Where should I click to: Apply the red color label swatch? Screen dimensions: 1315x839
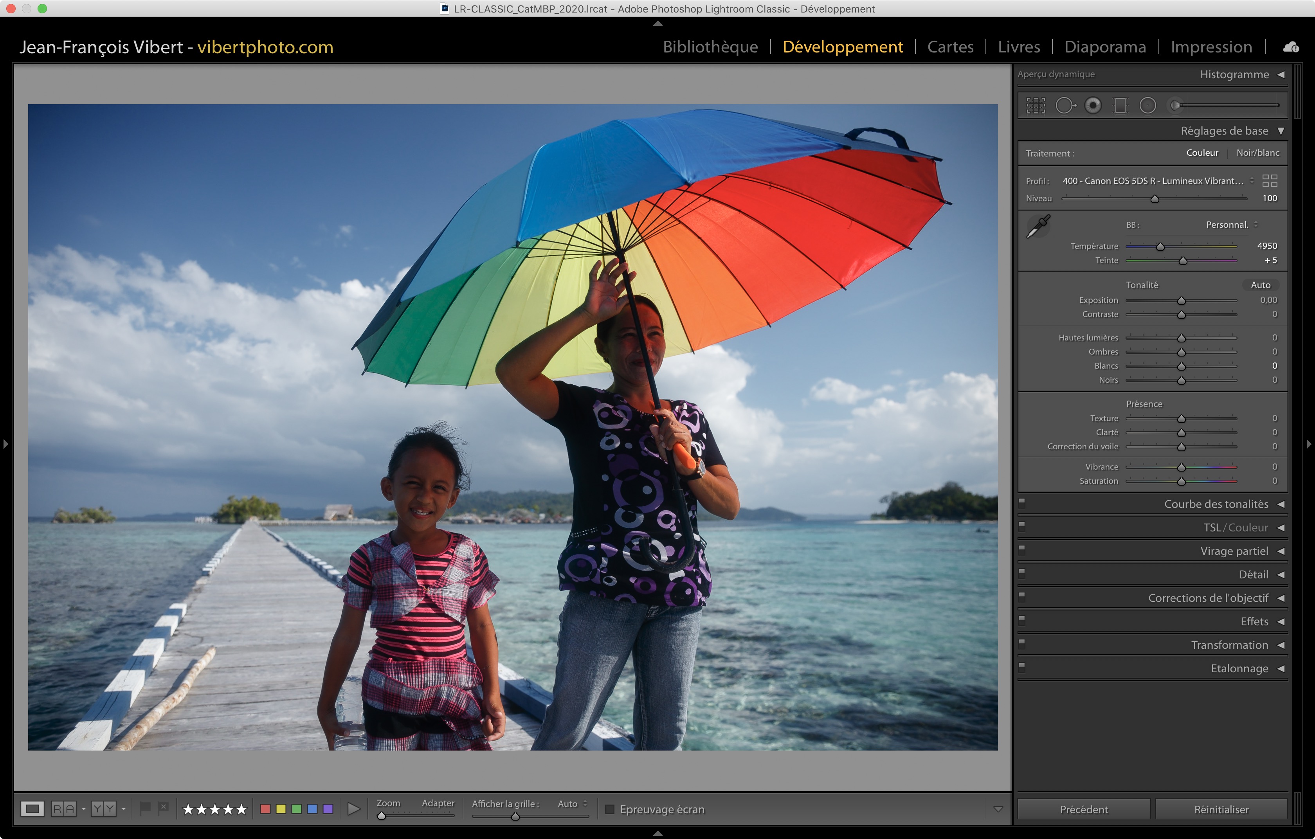coord(265,809)
